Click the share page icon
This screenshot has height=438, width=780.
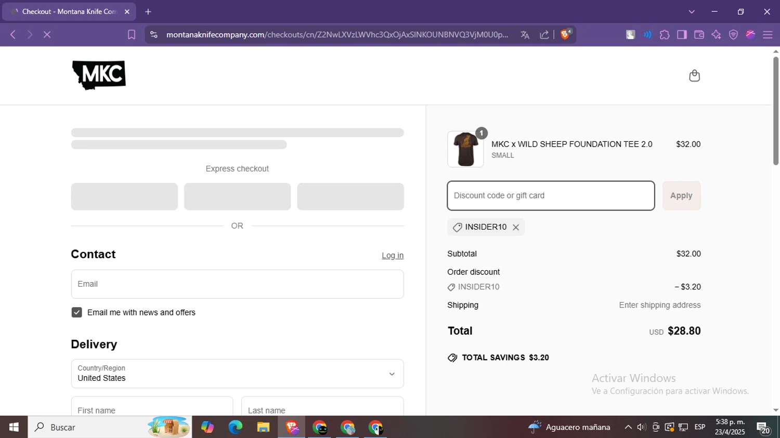(x=544, y=35)
